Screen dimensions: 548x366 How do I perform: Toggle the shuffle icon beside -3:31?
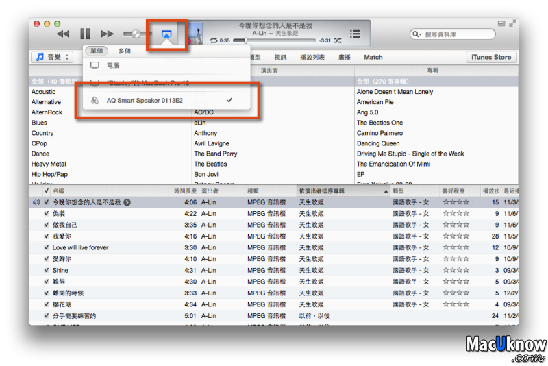337,41
